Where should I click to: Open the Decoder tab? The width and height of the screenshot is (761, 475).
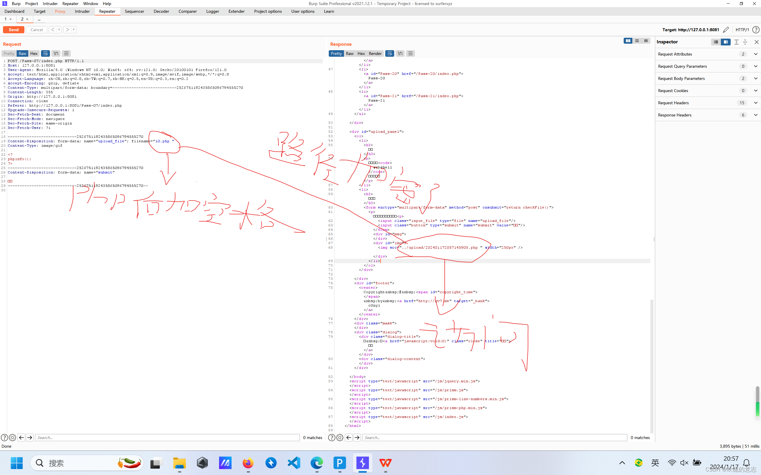coord(161,11)
